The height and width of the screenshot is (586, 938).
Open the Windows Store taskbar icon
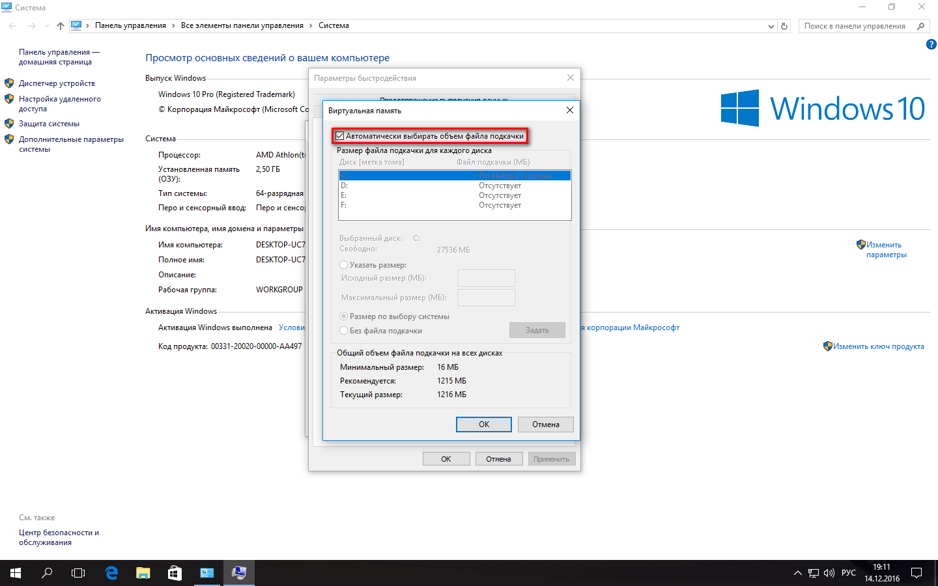[x=174, y=573]
